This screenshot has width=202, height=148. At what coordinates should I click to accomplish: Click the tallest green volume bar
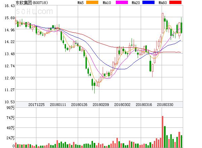coord(165,137)
